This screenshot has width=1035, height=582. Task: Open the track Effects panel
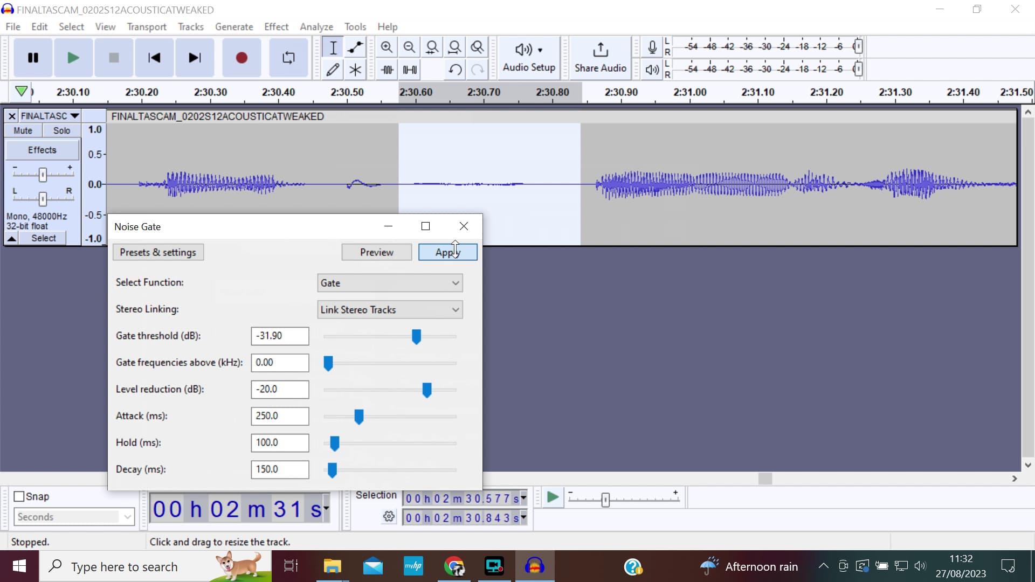point(42,150)
